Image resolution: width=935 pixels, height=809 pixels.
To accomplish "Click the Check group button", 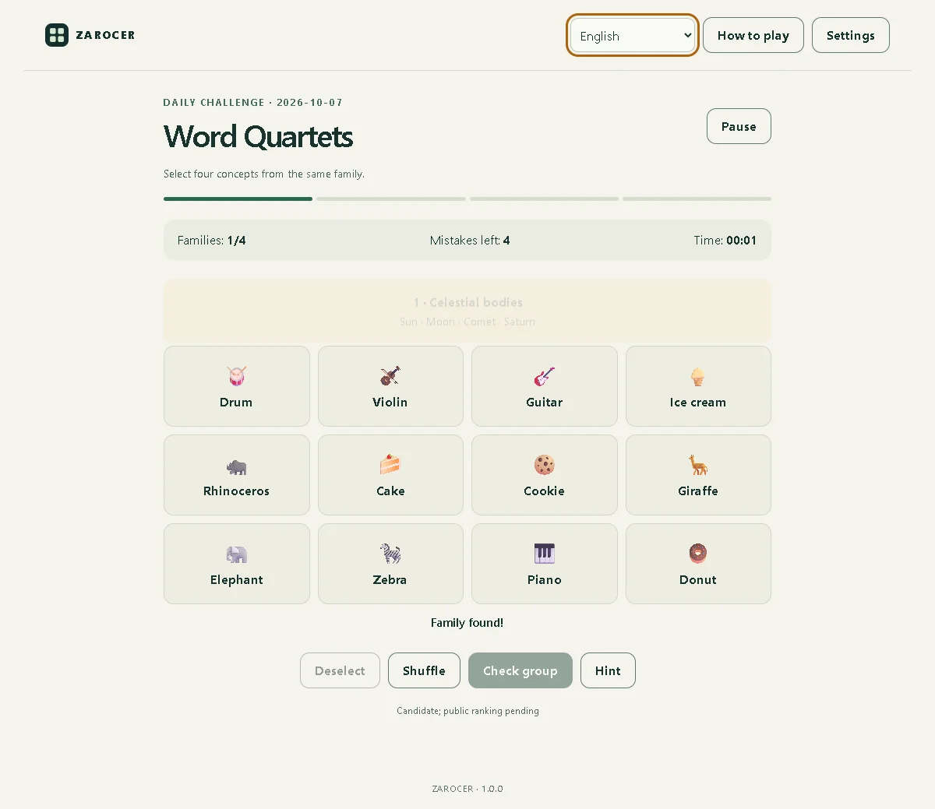I will pyautogui.click(x=520, y=670).
